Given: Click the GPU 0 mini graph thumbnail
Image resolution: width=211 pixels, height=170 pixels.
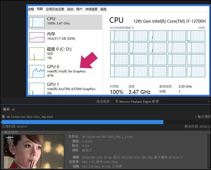Looking at the screenshot, I should click(x=37, y=71).
